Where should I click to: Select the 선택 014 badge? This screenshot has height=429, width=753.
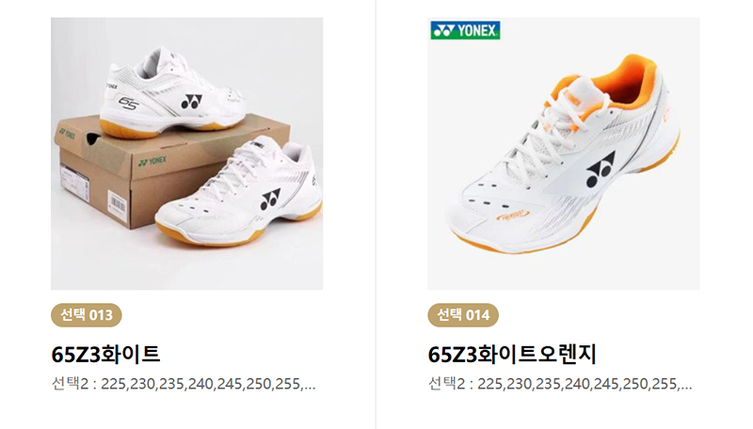click(463, 315)
